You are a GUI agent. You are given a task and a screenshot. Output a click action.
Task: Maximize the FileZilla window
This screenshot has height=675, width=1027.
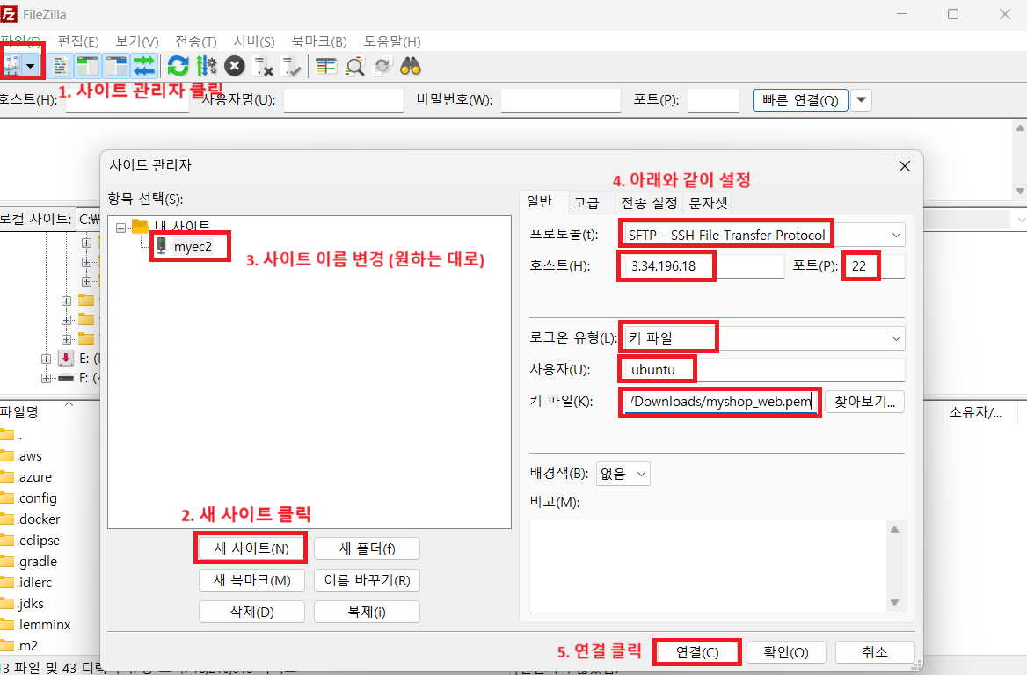[953, 14]
